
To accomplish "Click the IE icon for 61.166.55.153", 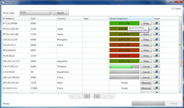I will 157,88.
